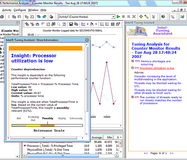The image size is (187, 160).
Task: Click the chart properties icon
Action: tap(118, 24)
